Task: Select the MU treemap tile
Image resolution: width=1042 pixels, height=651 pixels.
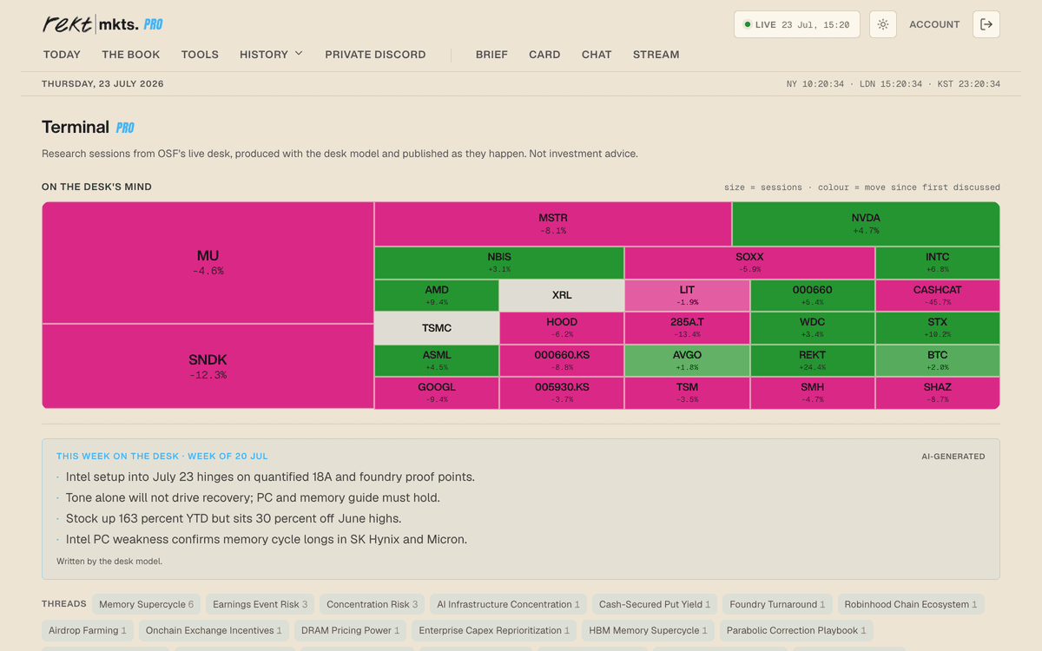Action: coord(208,262)
